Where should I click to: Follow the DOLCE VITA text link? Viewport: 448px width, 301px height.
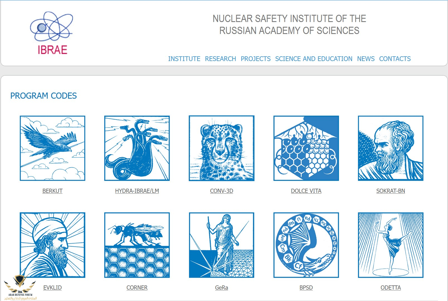[x=306, y=191]
